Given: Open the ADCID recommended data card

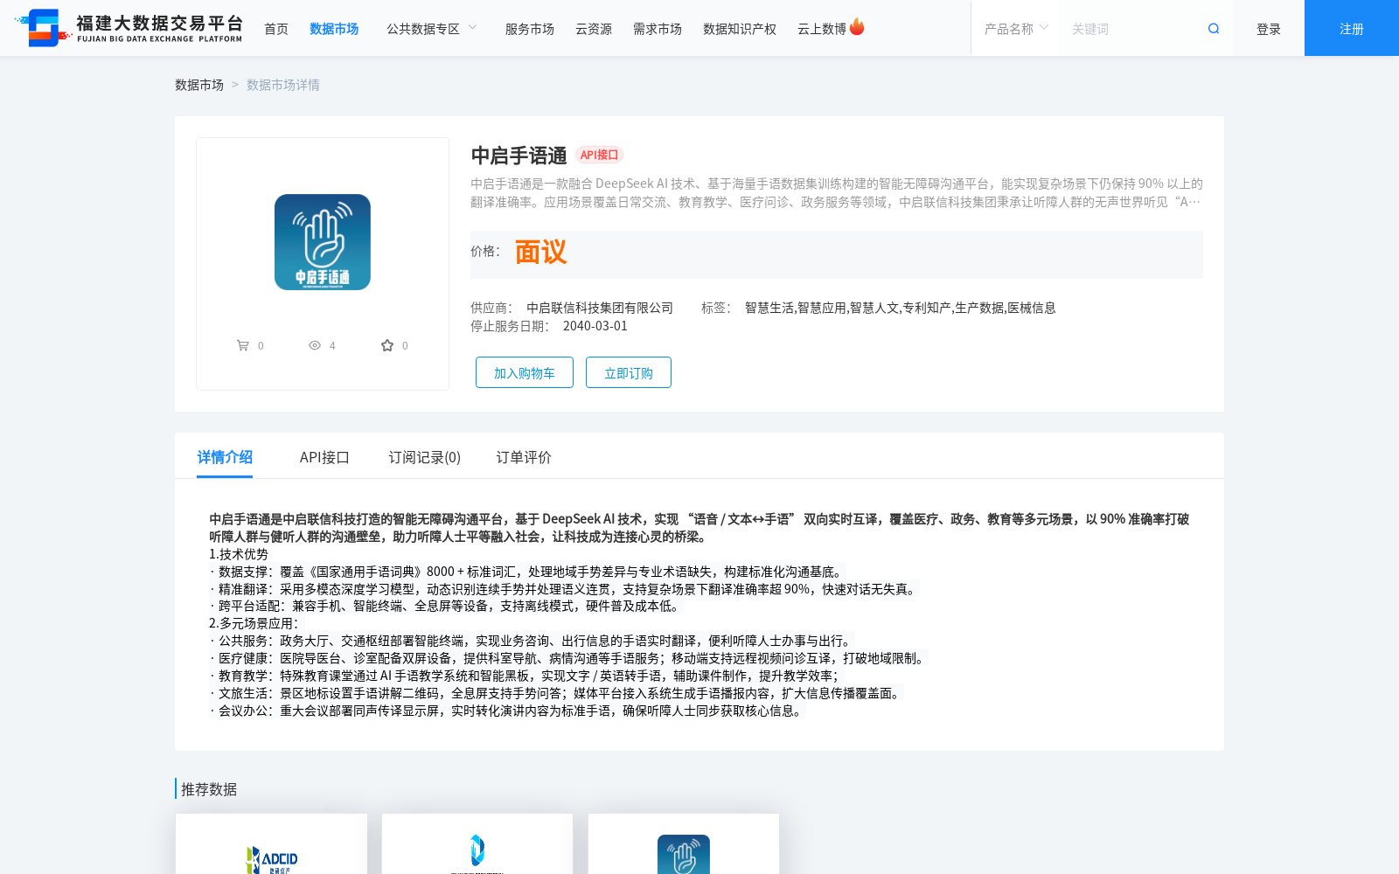Looking at the screenshot, I should click(x=271, y=844).
